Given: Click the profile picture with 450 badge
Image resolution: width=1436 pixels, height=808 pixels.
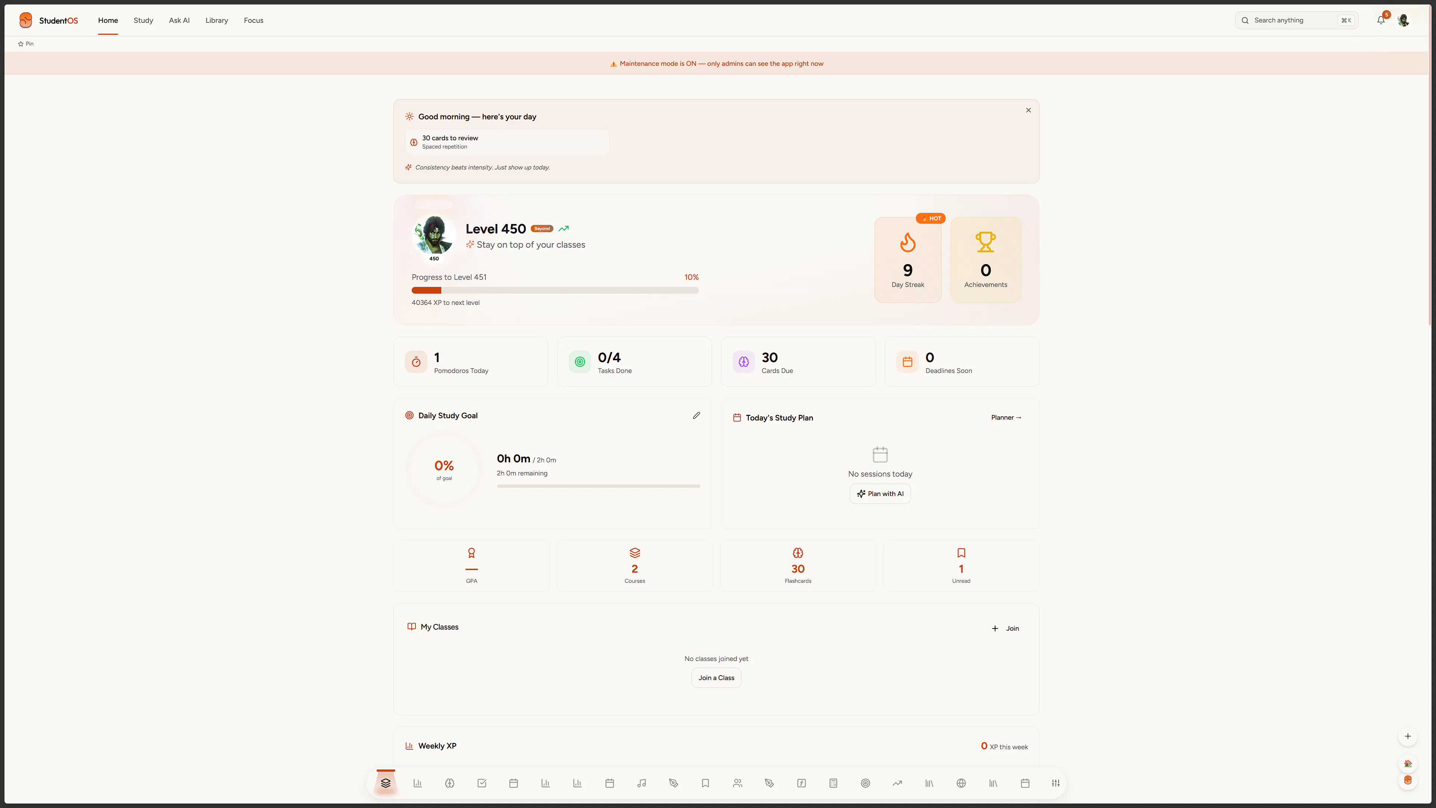Looking at the screenshot, I should pyautogui.click(x=434, y=236).
